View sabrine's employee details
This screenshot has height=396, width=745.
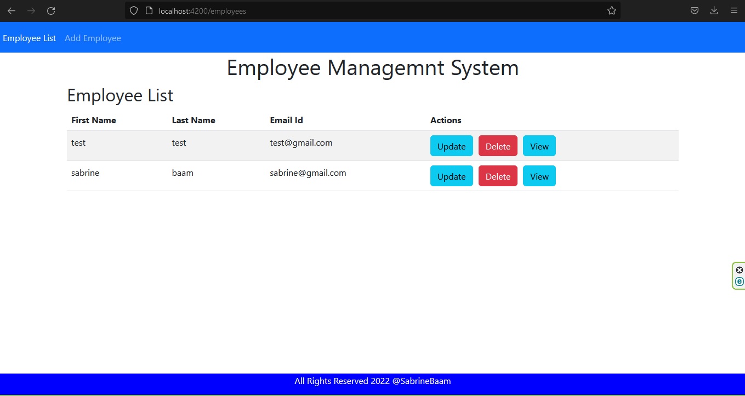tap(539, 176)
